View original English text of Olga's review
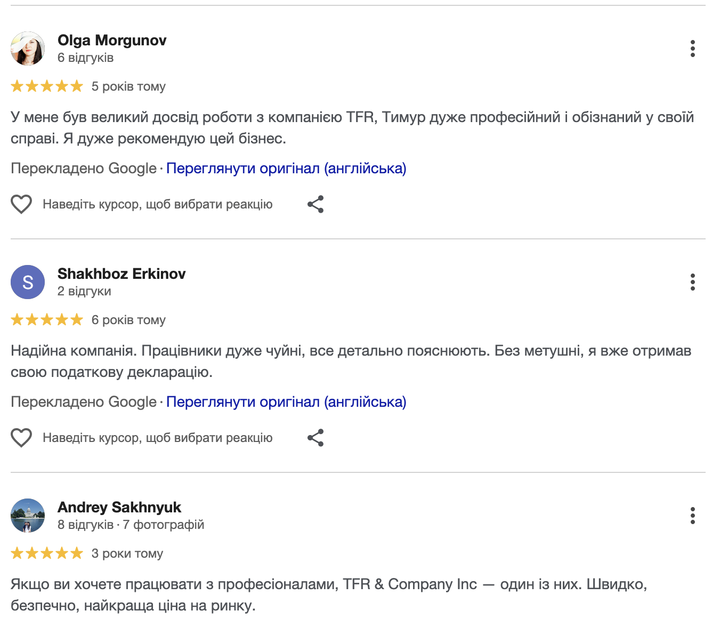Viewport: 720px width, 619px height. coord(286,168)
